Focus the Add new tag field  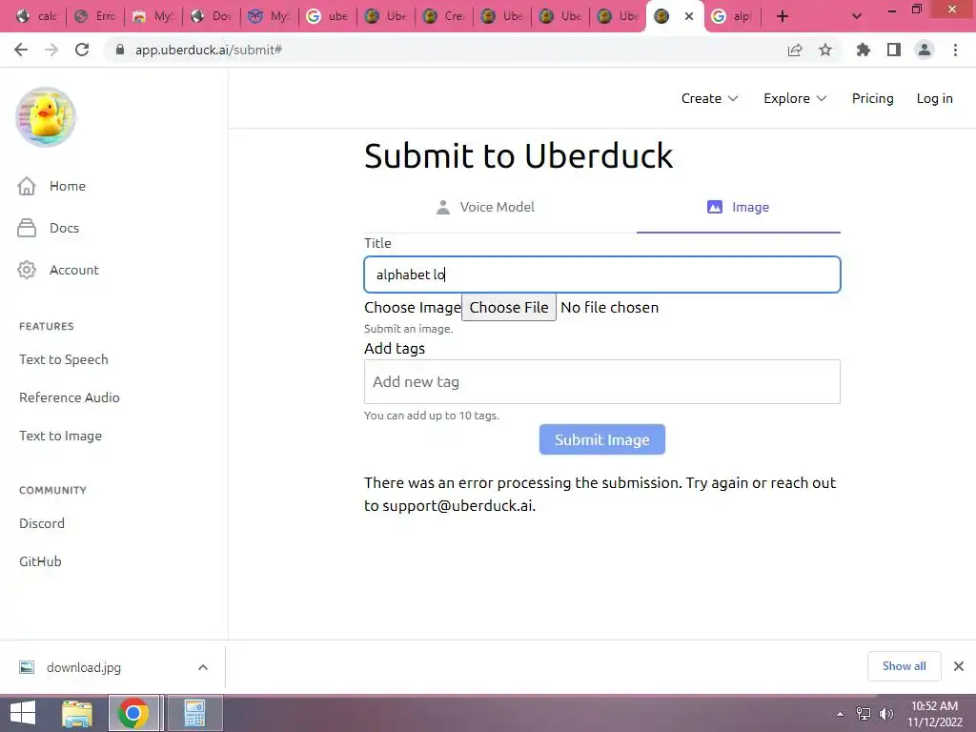[602, 381]
